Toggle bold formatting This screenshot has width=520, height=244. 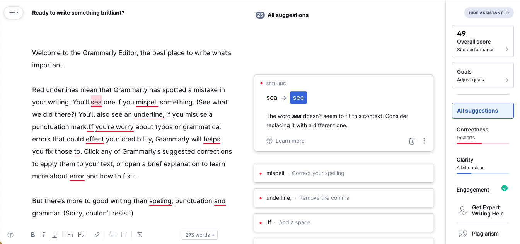coord(33,235)
